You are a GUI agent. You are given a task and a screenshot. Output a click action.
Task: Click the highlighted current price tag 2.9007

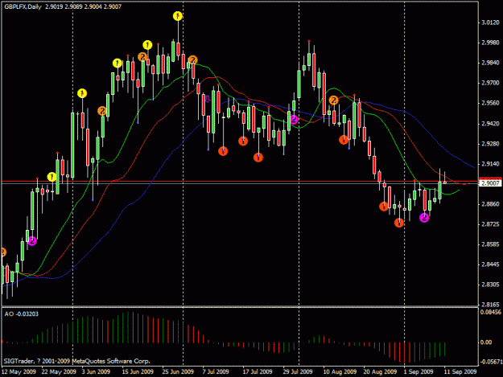pyautogui.click(x=490, y=183)
